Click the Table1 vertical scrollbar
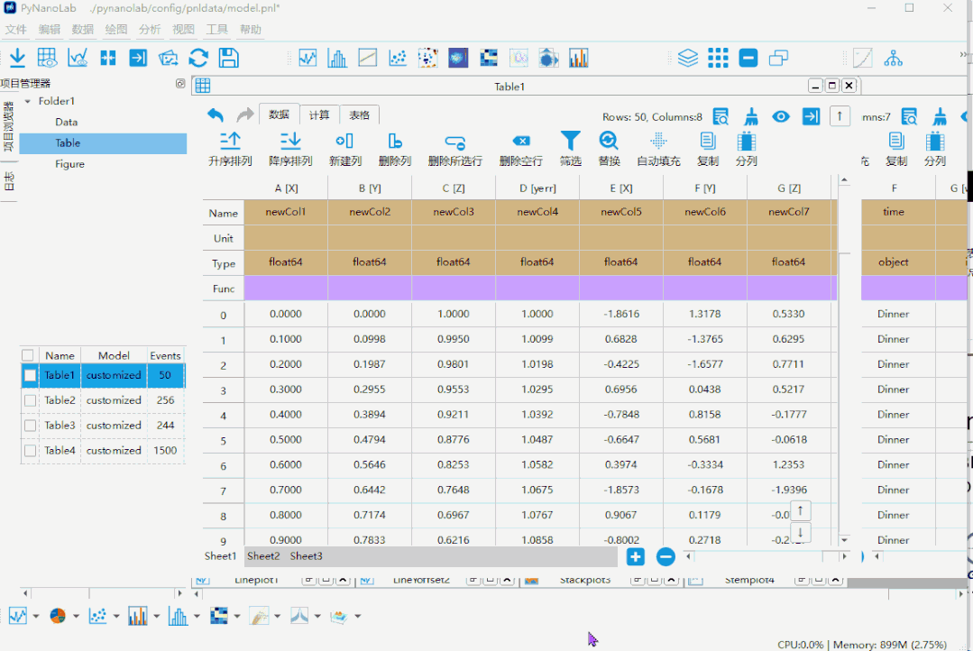 [844, 217]
